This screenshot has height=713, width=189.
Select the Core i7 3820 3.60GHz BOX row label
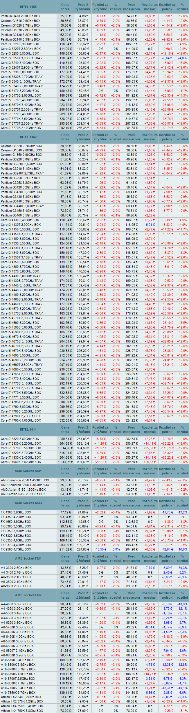pyautogui.click(x=20, y=439)
